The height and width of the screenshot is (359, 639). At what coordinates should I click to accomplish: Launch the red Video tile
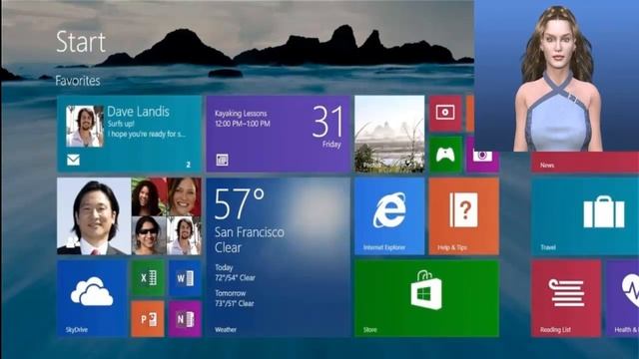(445, 113)
